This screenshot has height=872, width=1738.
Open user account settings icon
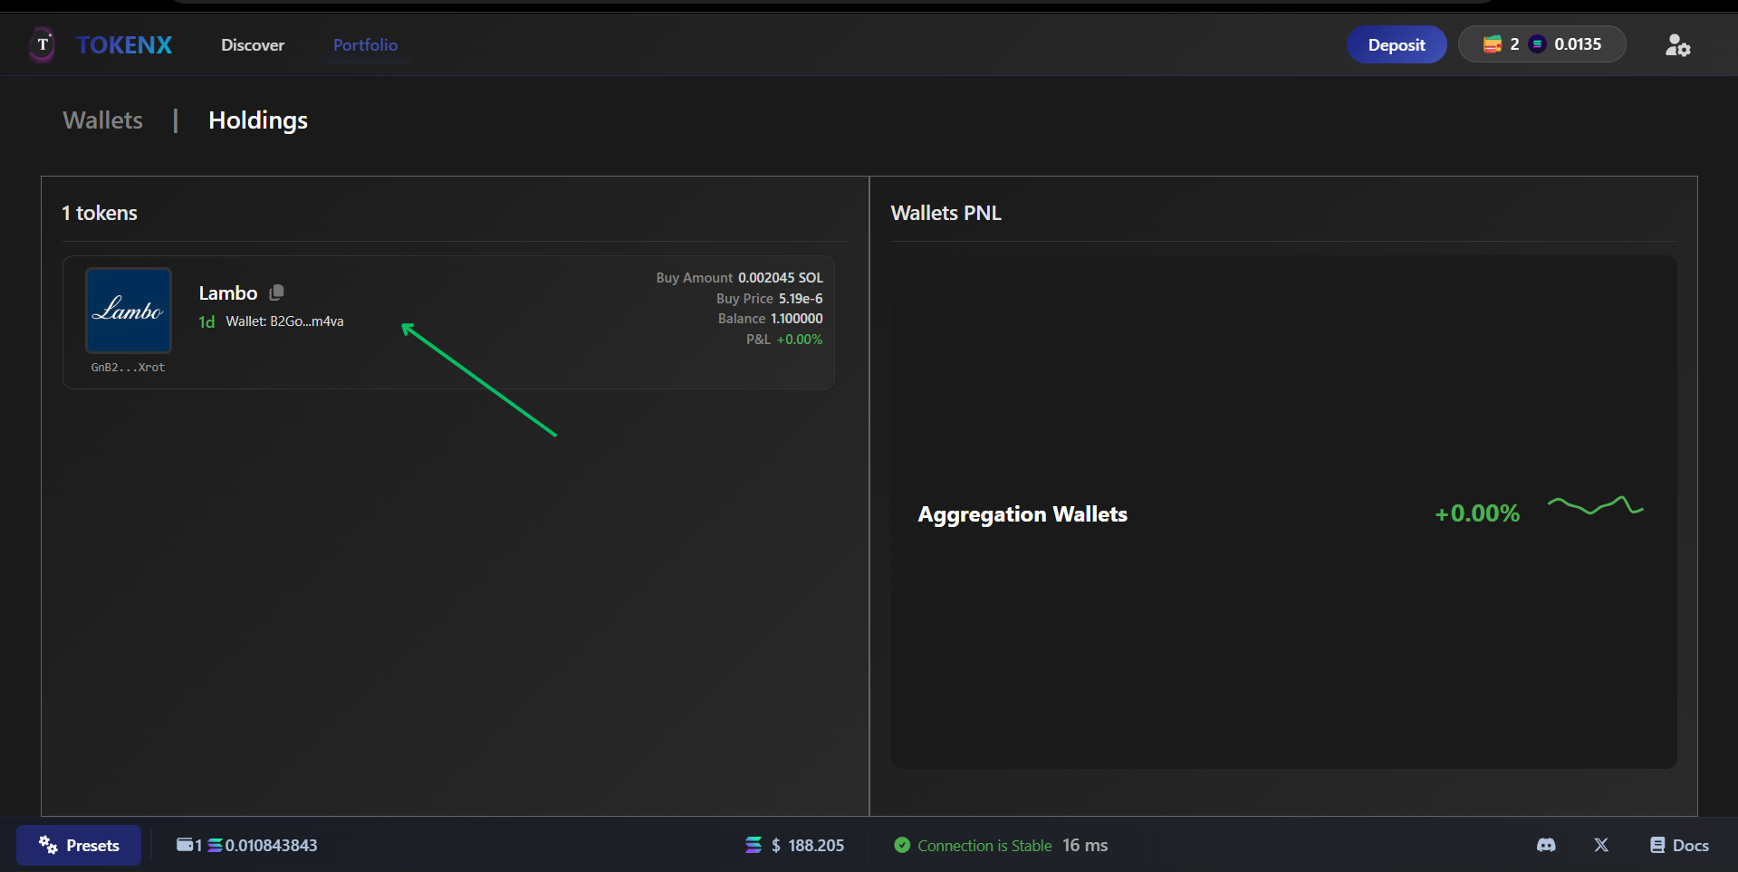tap(1677, 45)
